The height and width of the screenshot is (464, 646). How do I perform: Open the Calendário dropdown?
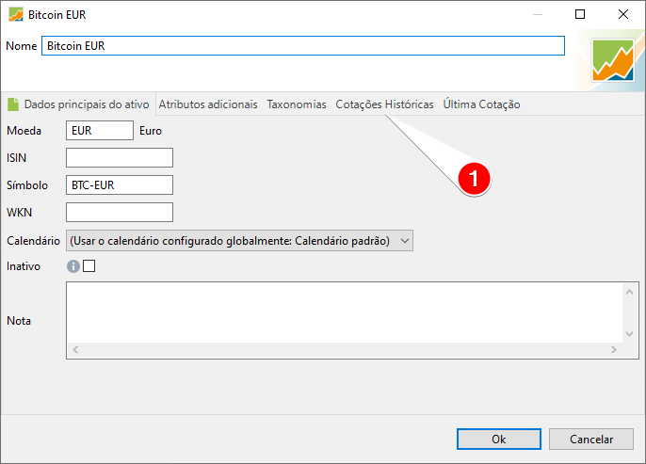coord(239,240)
